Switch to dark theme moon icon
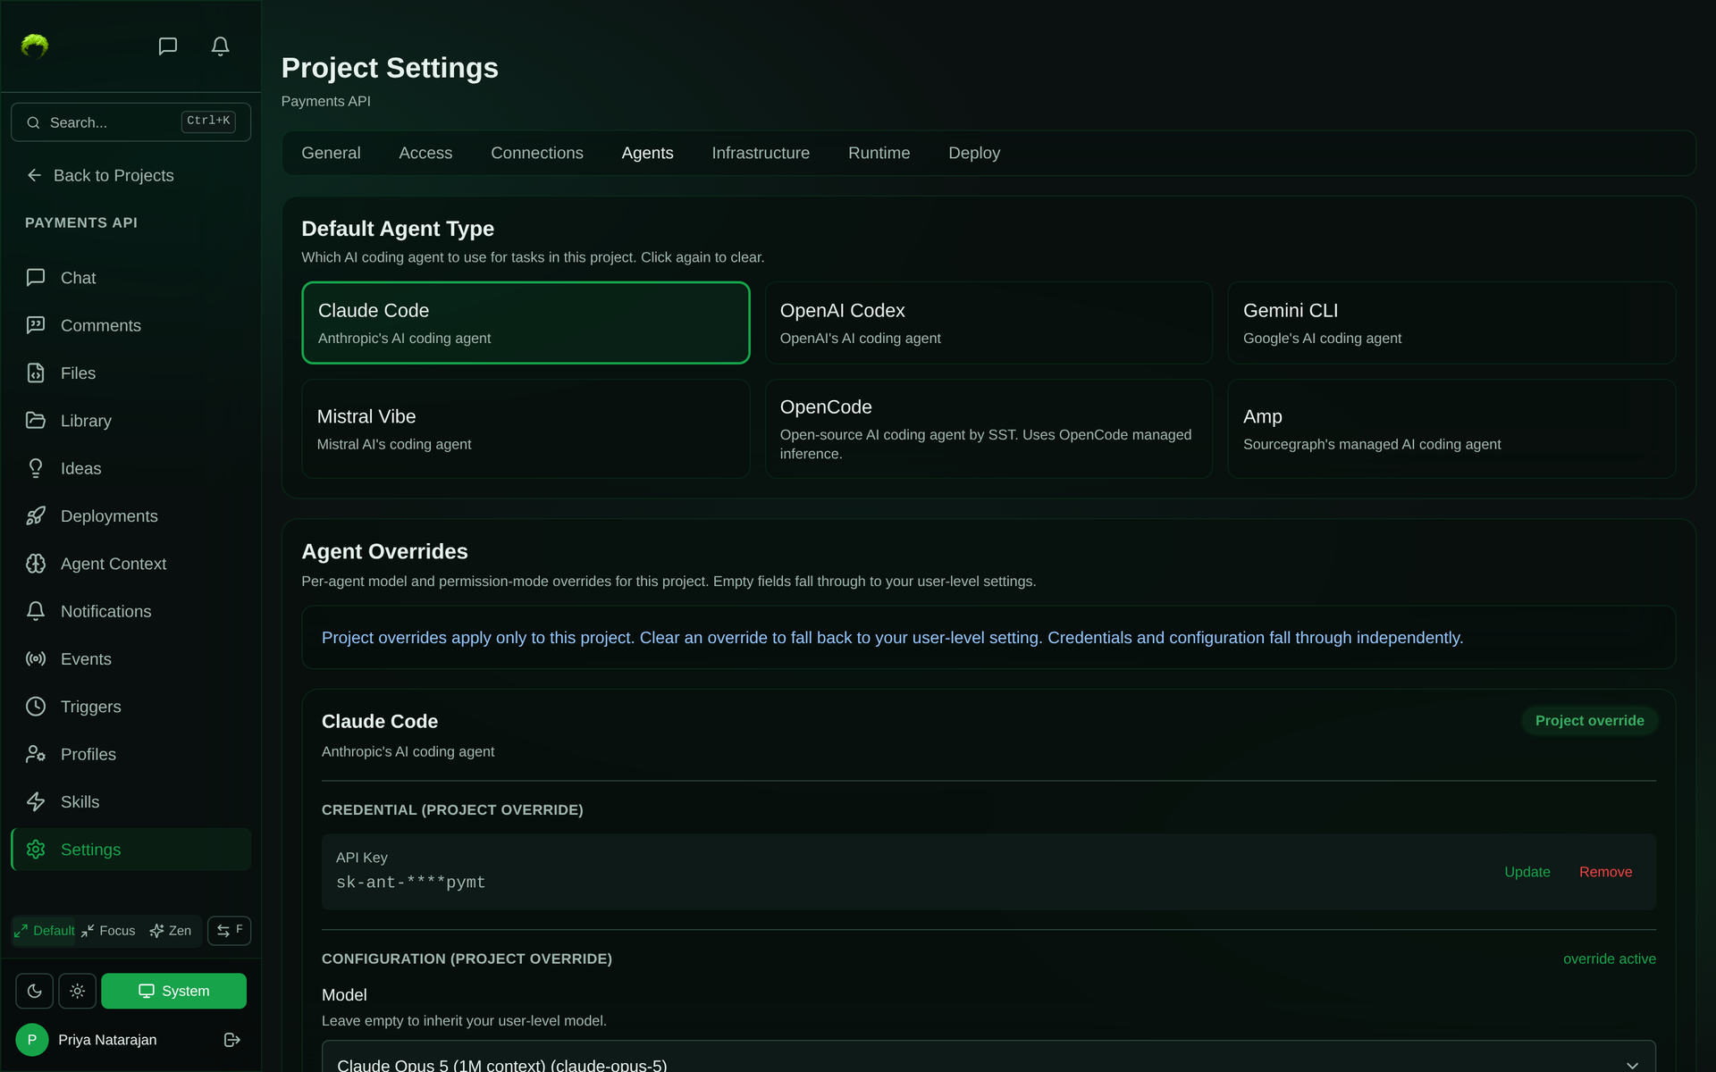1716x1072 pixels. coord(34,991)
